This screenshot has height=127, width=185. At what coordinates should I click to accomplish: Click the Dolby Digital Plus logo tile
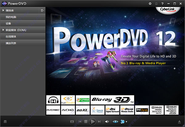point(157,110)
